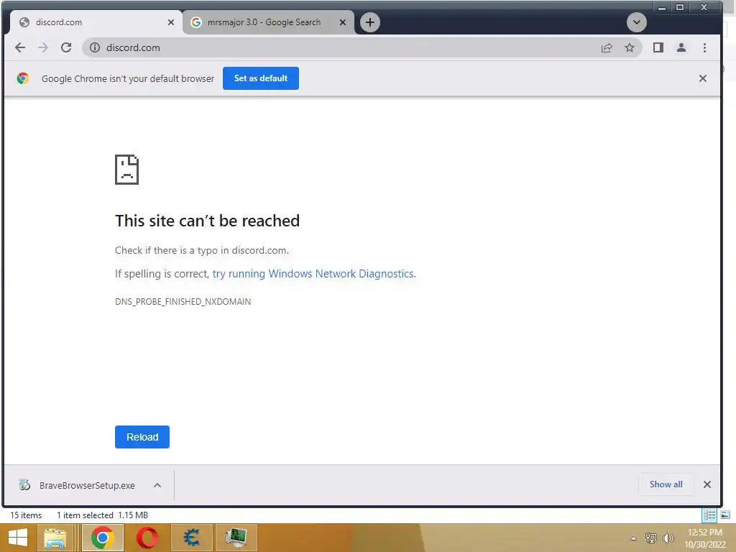Viewport: 736px width, 552px height.
Task: Open the monitor app on taskbar
Action: (x=236, y=538)
